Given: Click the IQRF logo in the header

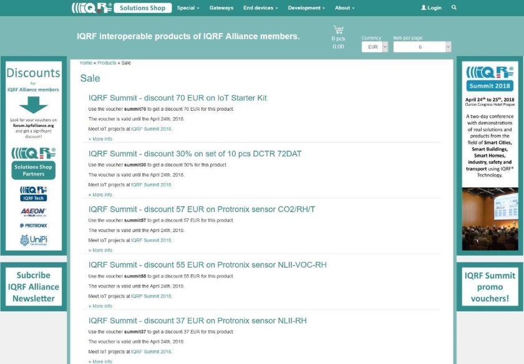Looking at the screenshot, I should 92,7.
